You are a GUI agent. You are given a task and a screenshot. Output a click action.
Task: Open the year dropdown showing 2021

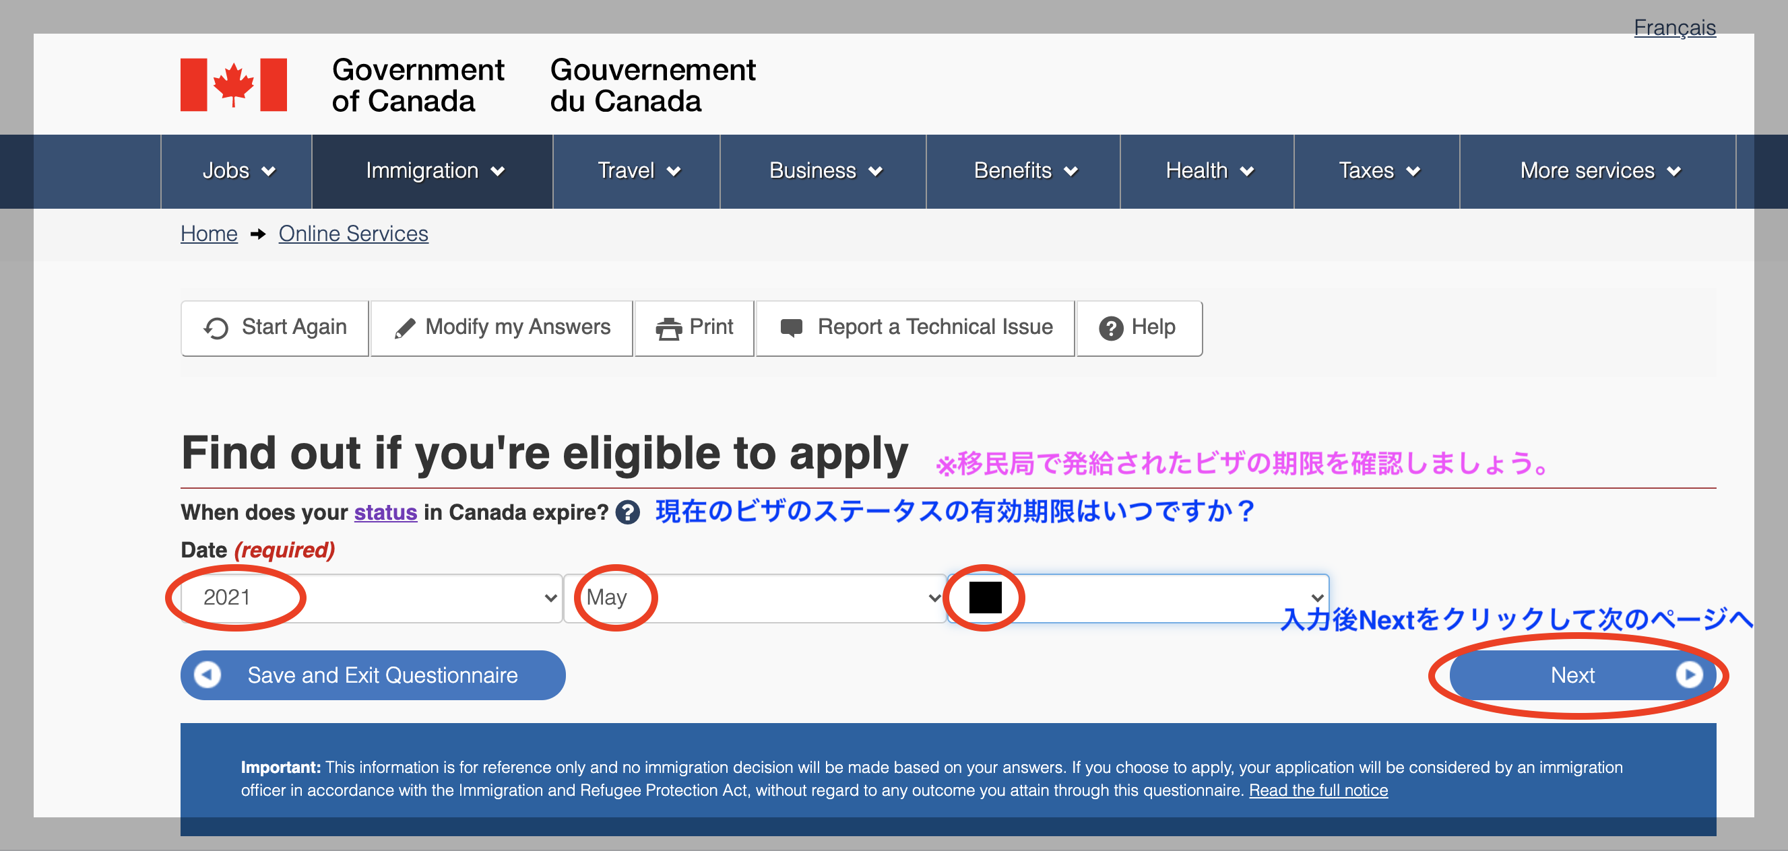coord(371,598)
